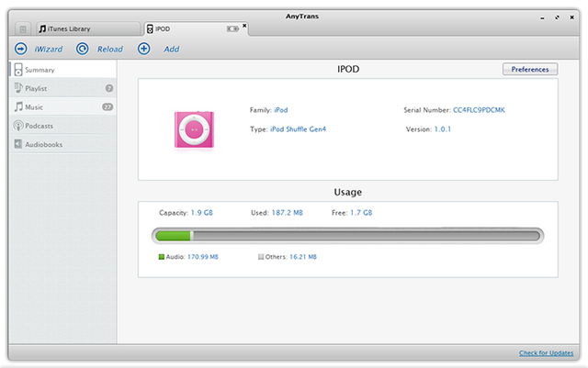
Task: Click the audio size 170.99 MB
Action: (203, 257)
